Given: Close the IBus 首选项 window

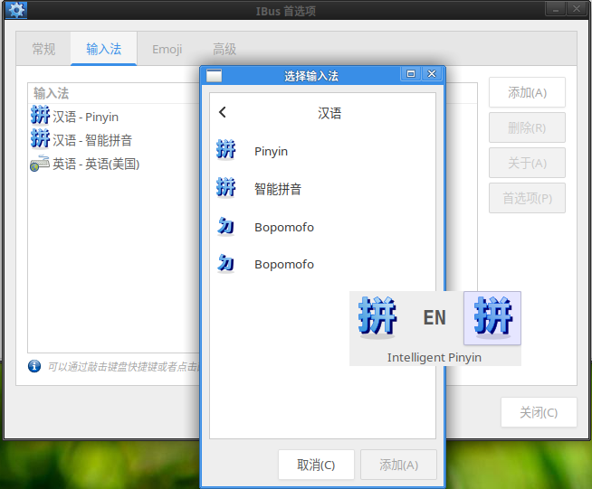Looking at the screenshot, I should [x=577, y=9].
